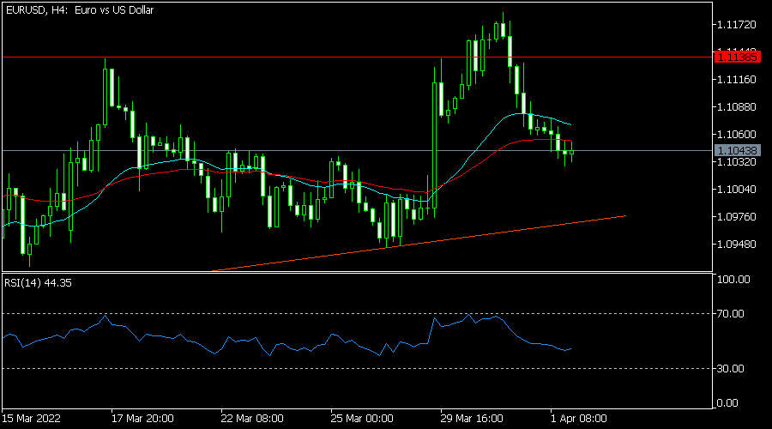This screenshot has height=429, width=772.
Task: Click the 1.11160 price scale value
Action: (737, 79)
